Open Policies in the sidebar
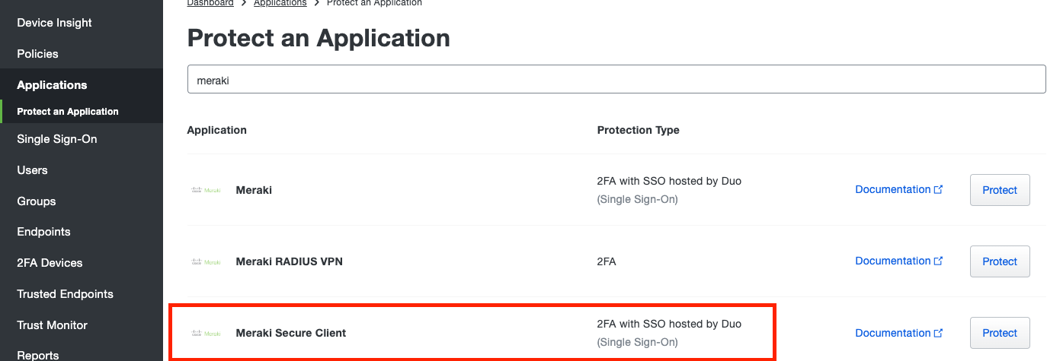Screen dimensions: 1047x361 [x=37, y=54]
